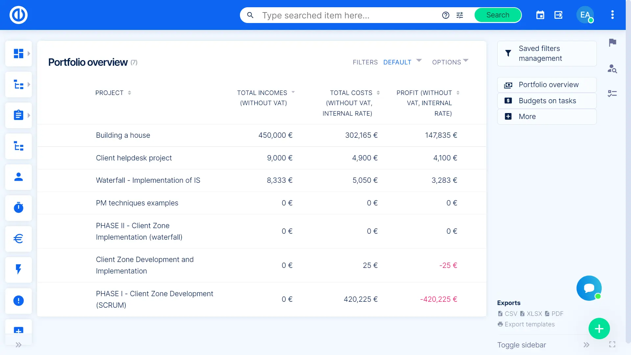
Task: Open the More menu item
Action: 527,117
